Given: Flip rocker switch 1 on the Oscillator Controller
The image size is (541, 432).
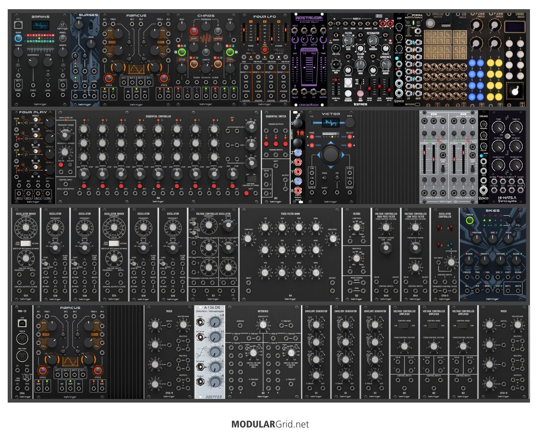Looking at the screenshot, I should 439,228.
